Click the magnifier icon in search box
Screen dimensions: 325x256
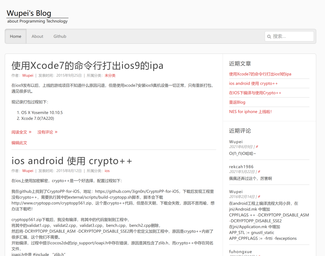[269, 36]
